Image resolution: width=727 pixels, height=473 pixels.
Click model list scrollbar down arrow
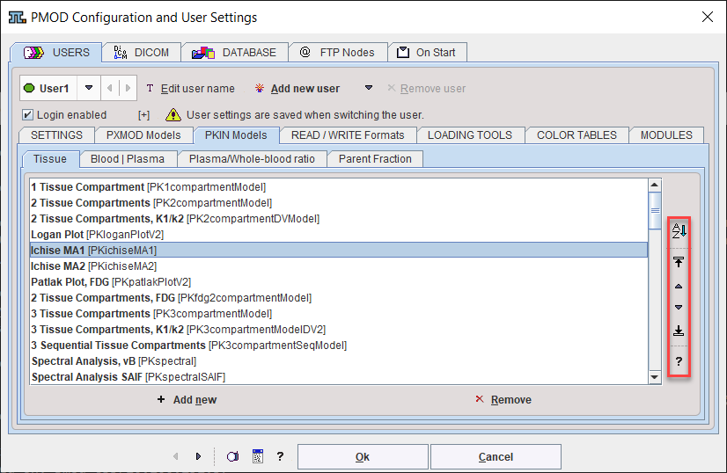[x=655, y=377]
